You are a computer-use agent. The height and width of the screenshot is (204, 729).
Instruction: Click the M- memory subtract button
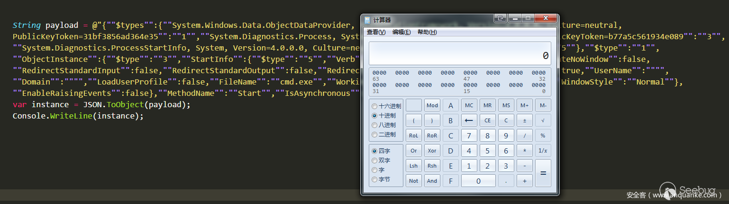543,105
